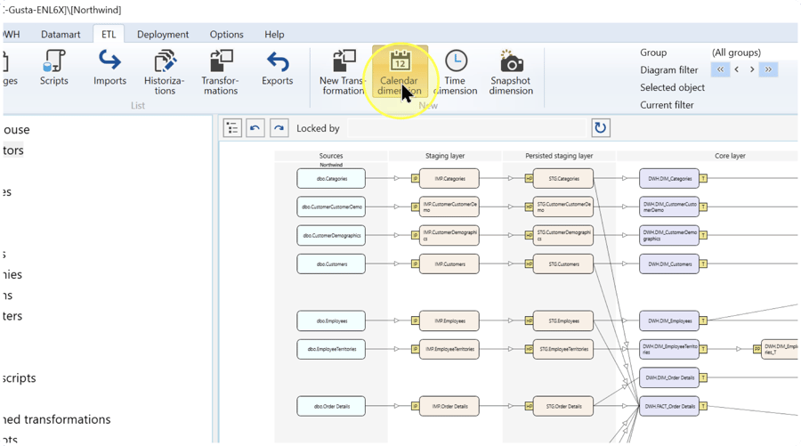Switch to the Datamart tab
801x446 pixels.
click(x=61, y=34)
